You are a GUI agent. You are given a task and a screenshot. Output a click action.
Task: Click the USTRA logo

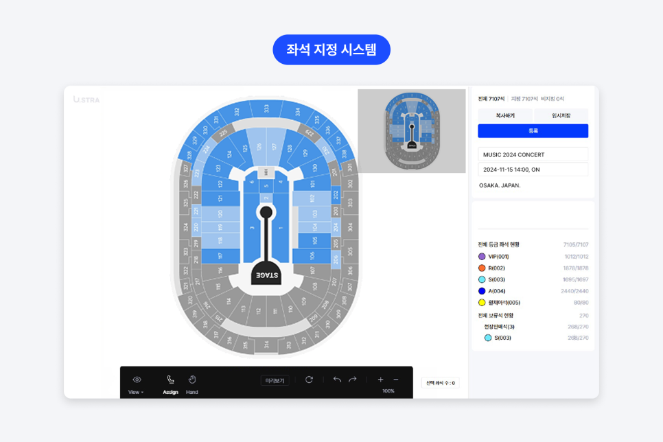point(86,100)
